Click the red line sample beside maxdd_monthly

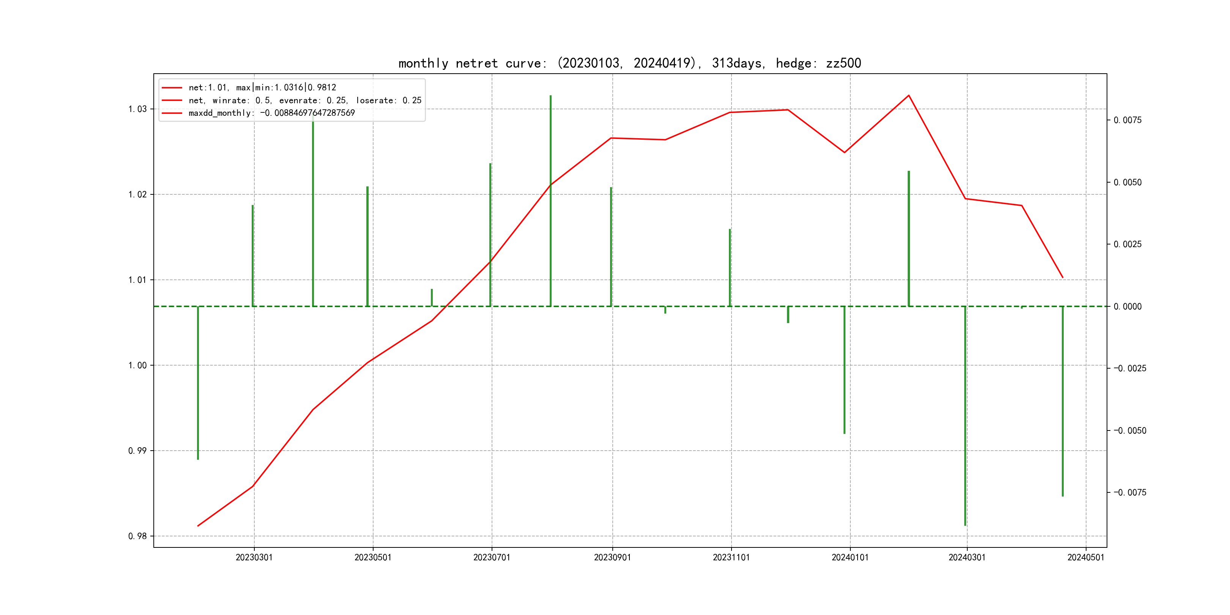click(x=172, y=113)
